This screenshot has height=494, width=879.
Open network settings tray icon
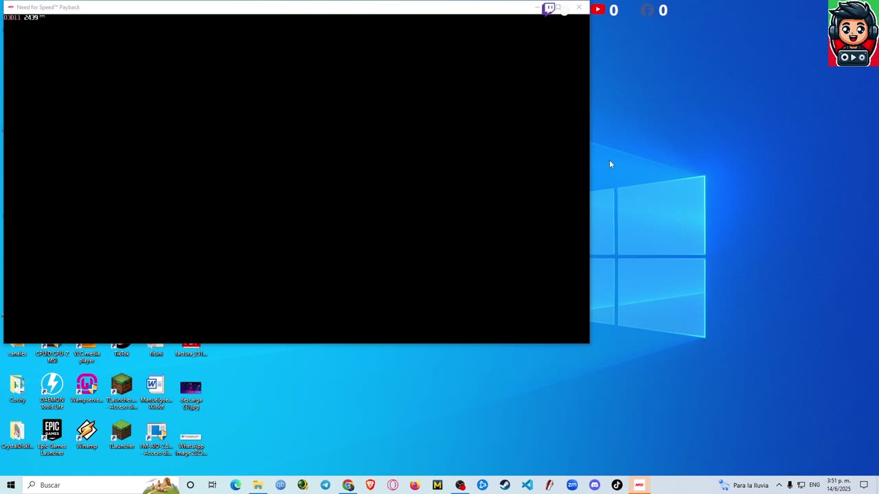coord(801,485)
